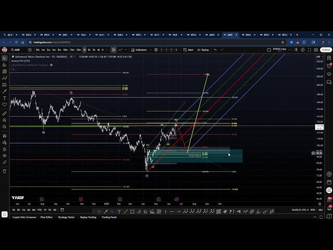Open the alerts clock panel icon
This screenshot has height=250, width=333.
[x=329, y=66]
